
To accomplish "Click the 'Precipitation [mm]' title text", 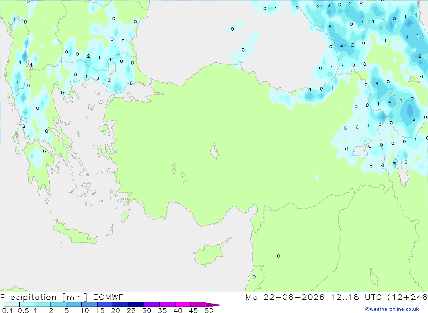I will (x=44, y=297).
